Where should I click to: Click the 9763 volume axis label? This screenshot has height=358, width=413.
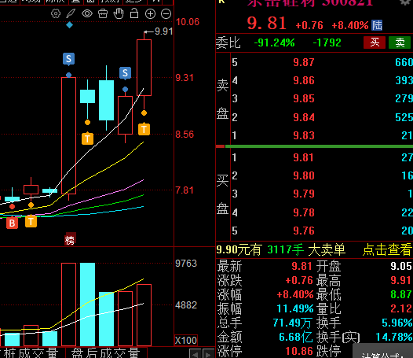click(x=186, y=264)
